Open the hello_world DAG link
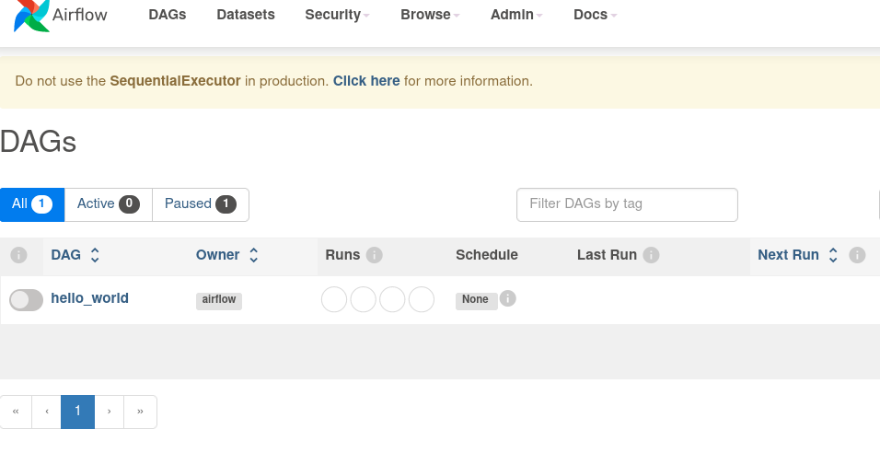880x476 pixels. click(x=90, y=298)
